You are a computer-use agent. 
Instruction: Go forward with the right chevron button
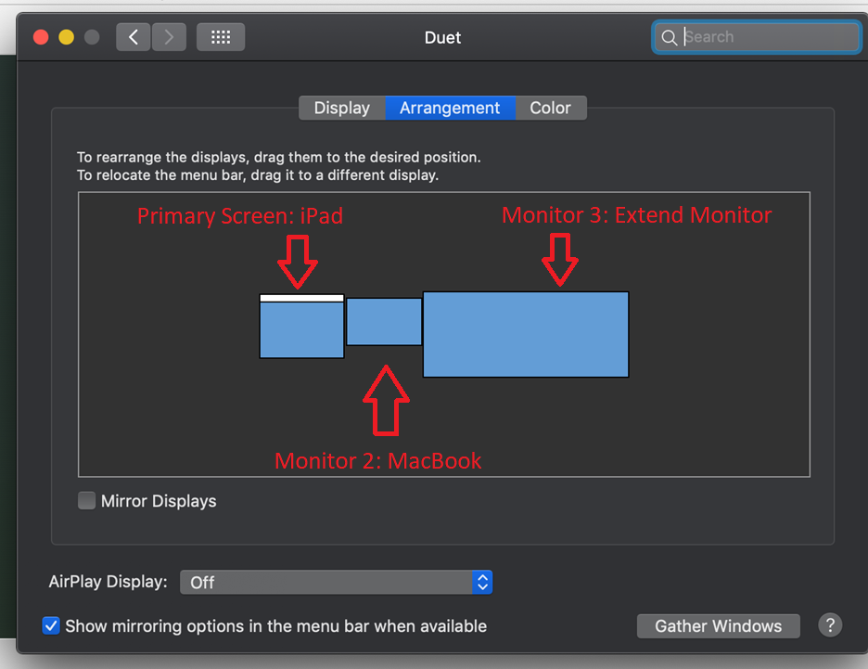click(x=169, y=37)
